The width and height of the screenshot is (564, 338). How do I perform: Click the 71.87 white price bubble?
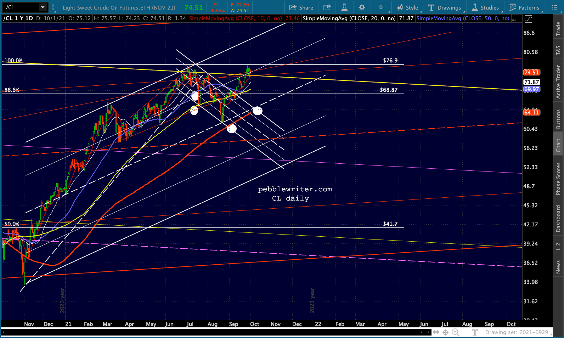[531, 82]
